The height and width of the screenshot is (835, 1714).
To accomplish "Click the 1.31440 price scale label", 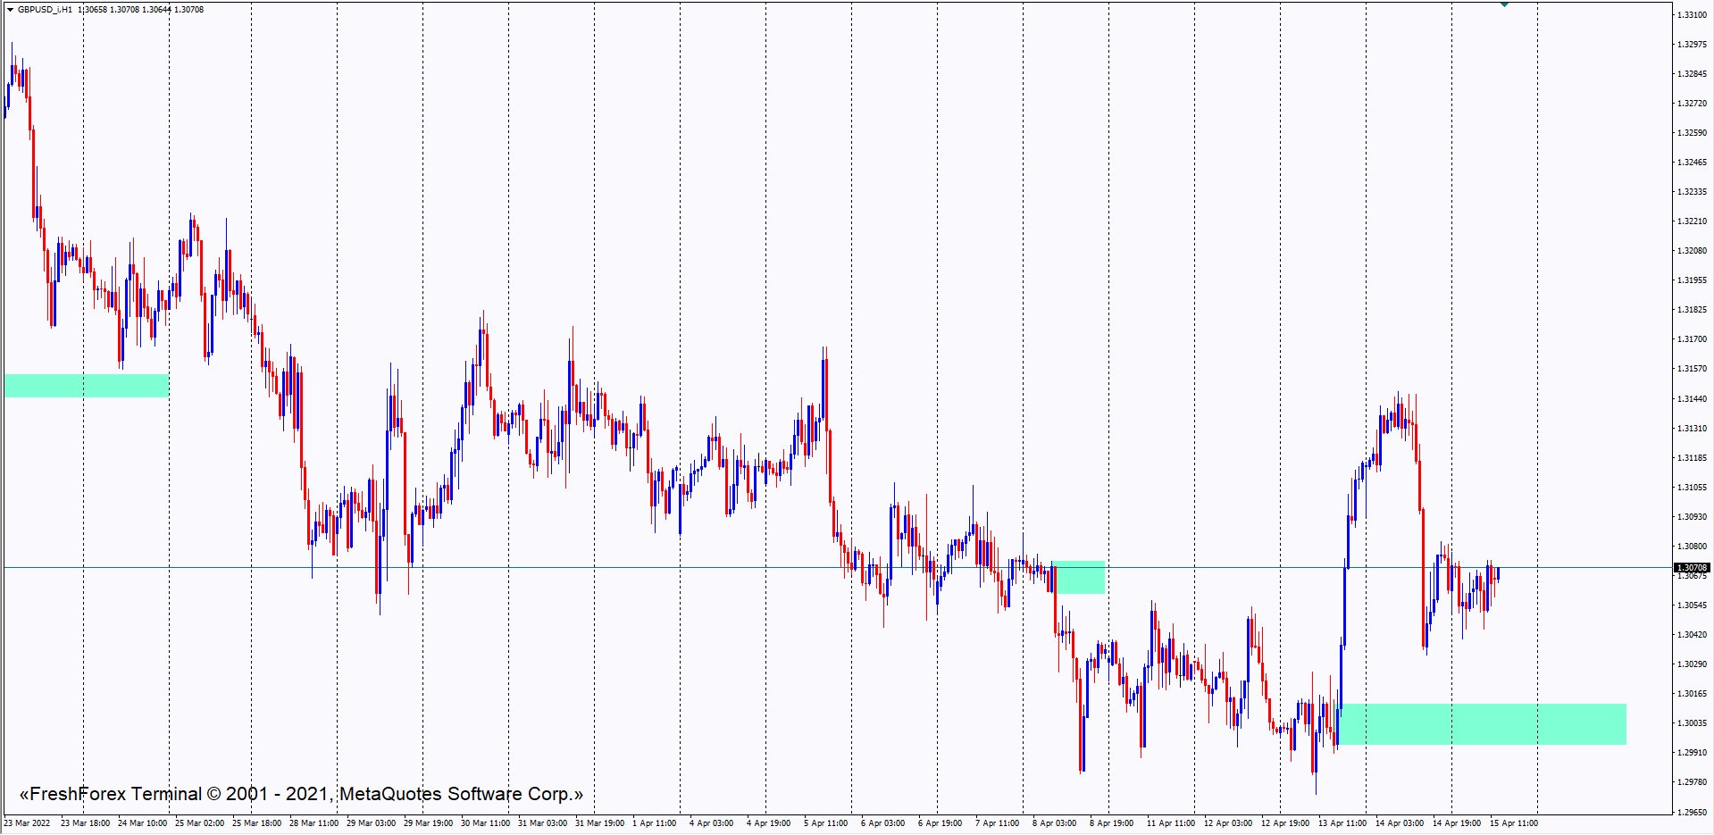I will [x=1692, y=399].
